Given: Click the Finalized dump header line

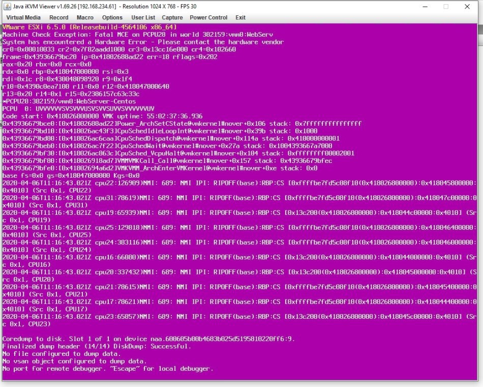Looking at the screenshot, I should [x=97, y=346].
